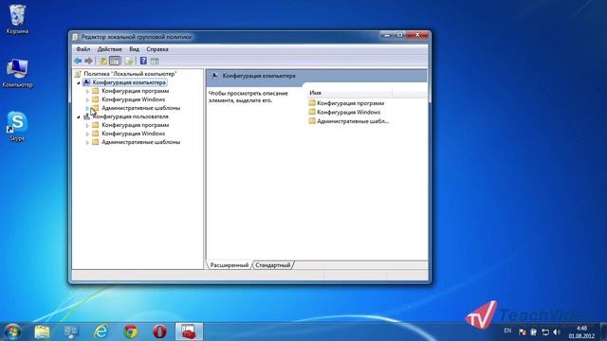607x341 pixels.
Task: Toggle the show/hide console tree toolbar button
Action: (x=115, y=61)
